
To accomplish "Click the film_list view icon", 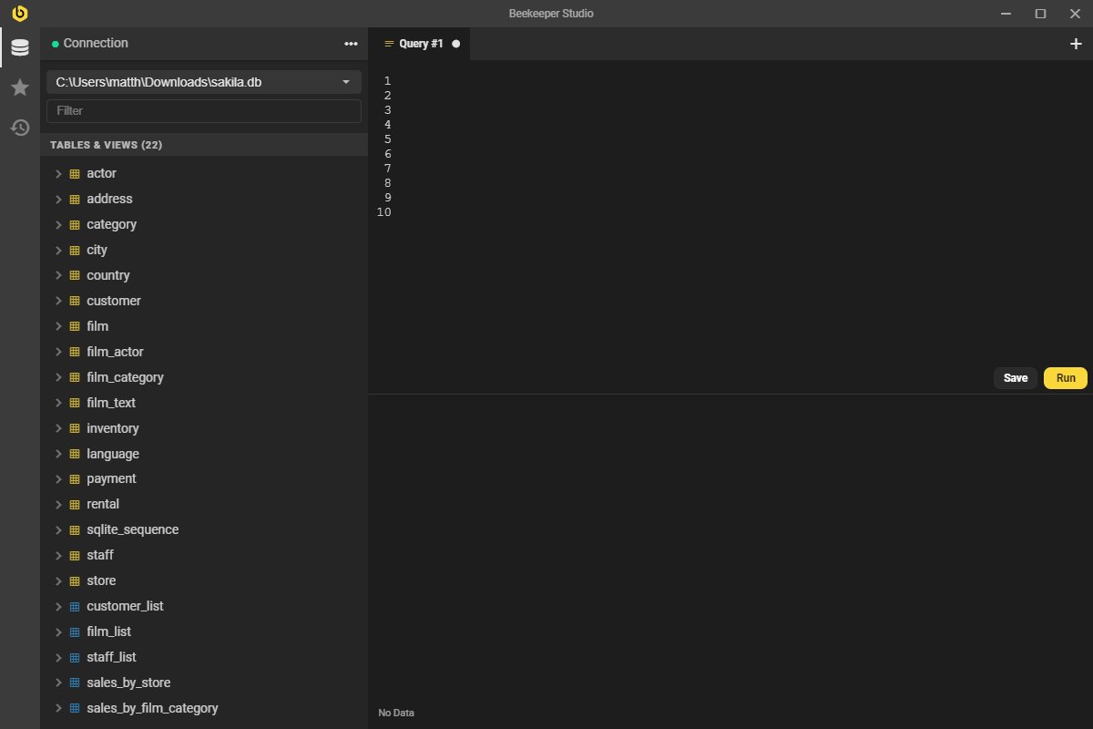I will coord(75,632).
